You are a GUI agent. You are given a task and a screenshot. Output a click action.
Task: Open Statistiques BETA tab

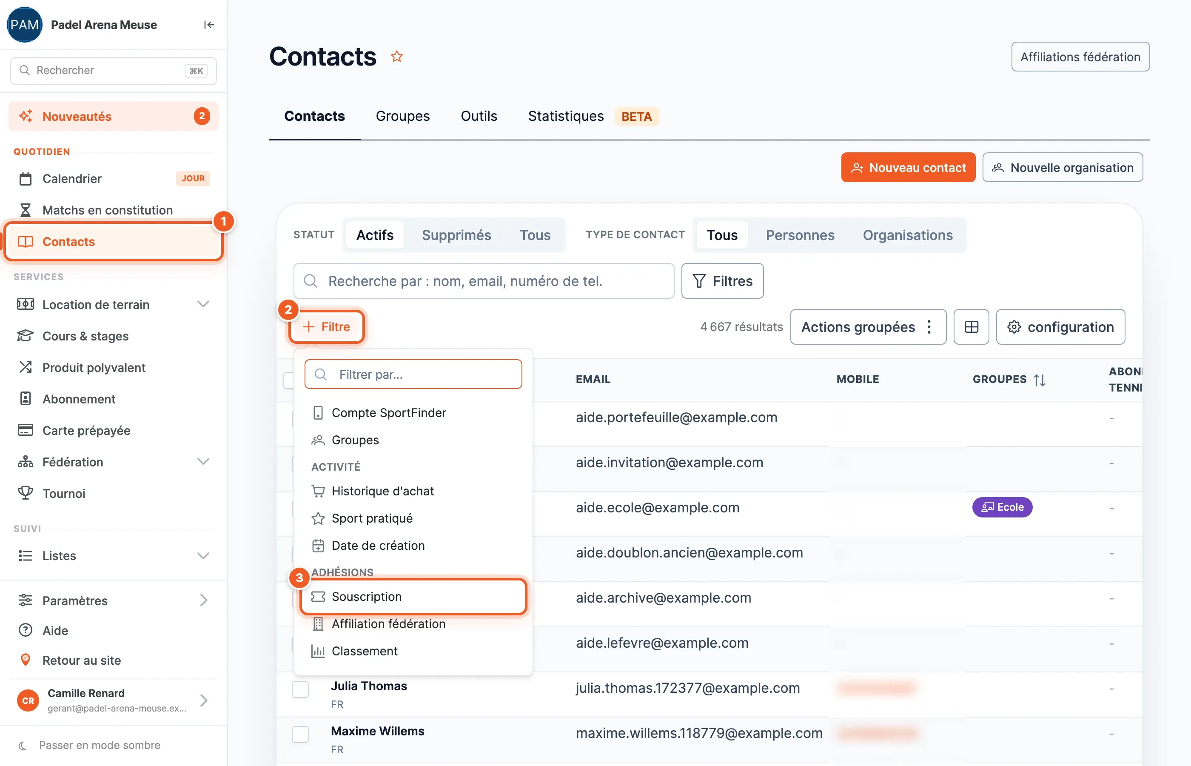pos(593,116)
